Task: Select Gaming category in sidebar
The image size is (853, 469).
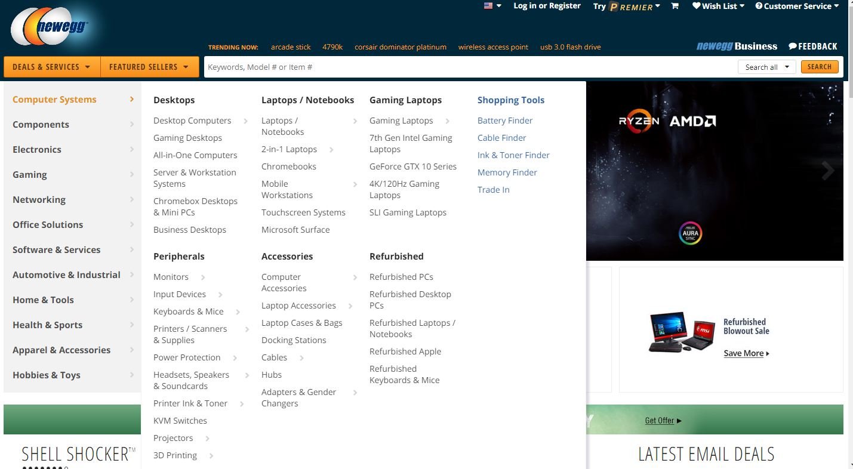Action: click(72, 175)
